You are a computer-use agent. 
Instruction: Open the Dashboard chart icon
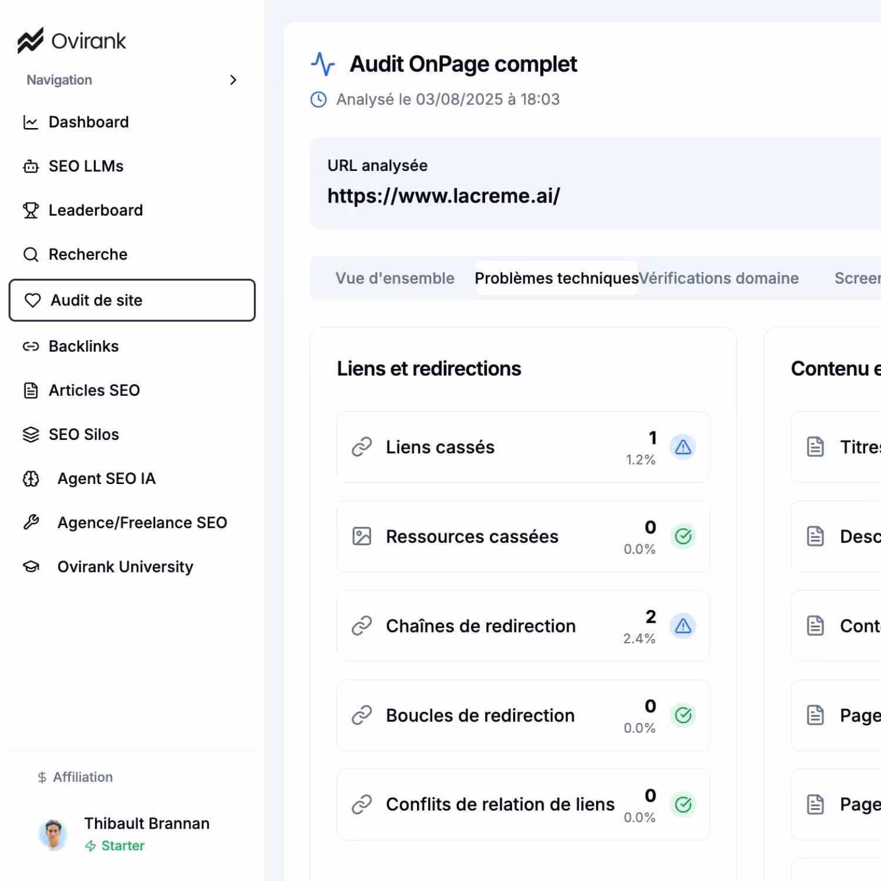31,122
